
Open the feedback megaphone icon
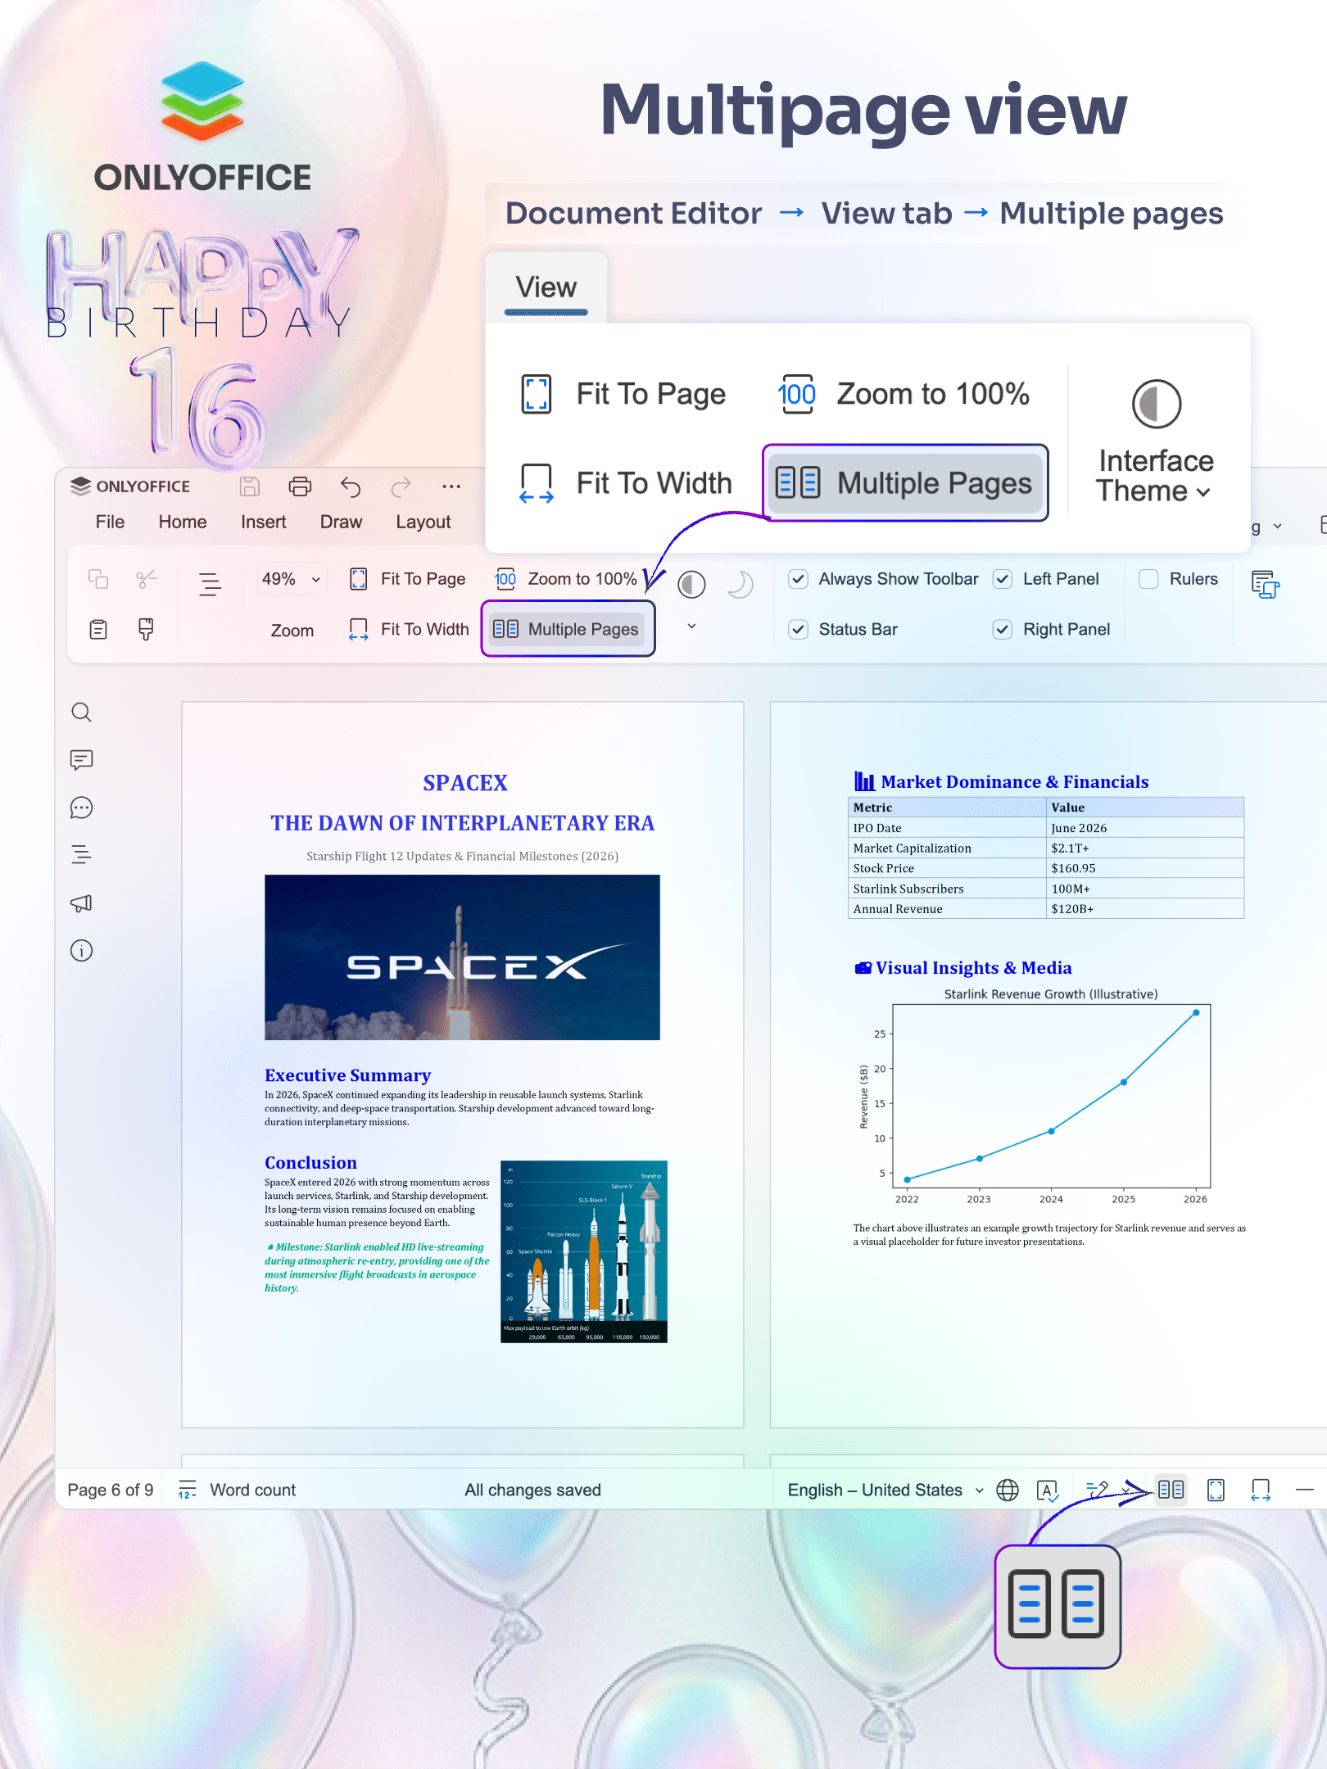(x=81, y=903)
